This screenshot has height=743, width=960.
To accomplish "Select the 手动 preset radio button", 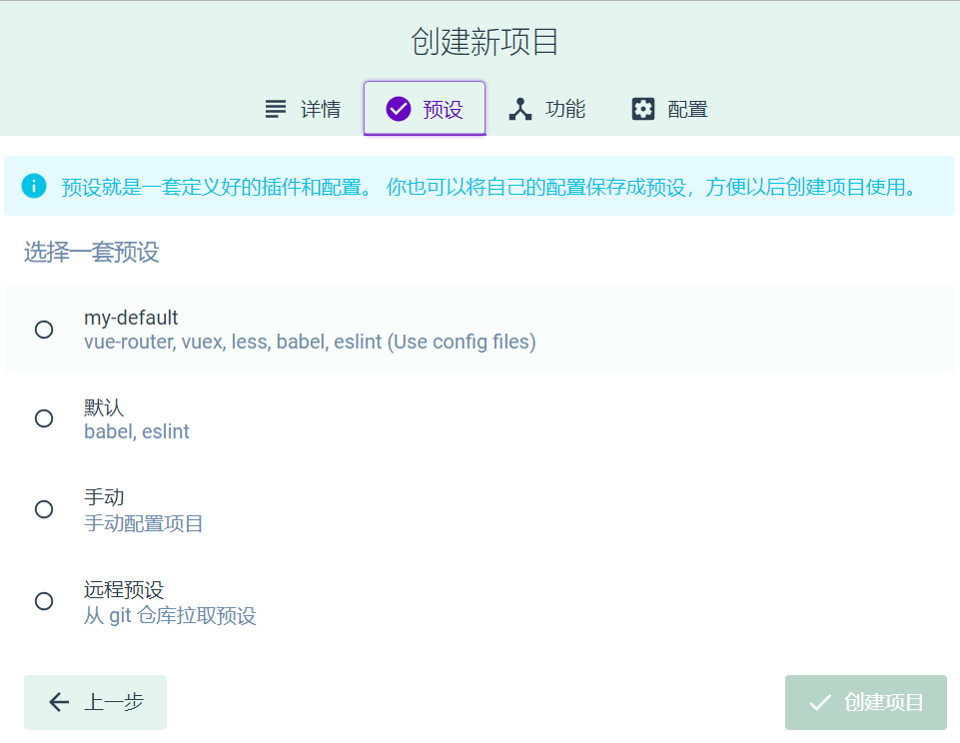I will [x=43, y=509].
